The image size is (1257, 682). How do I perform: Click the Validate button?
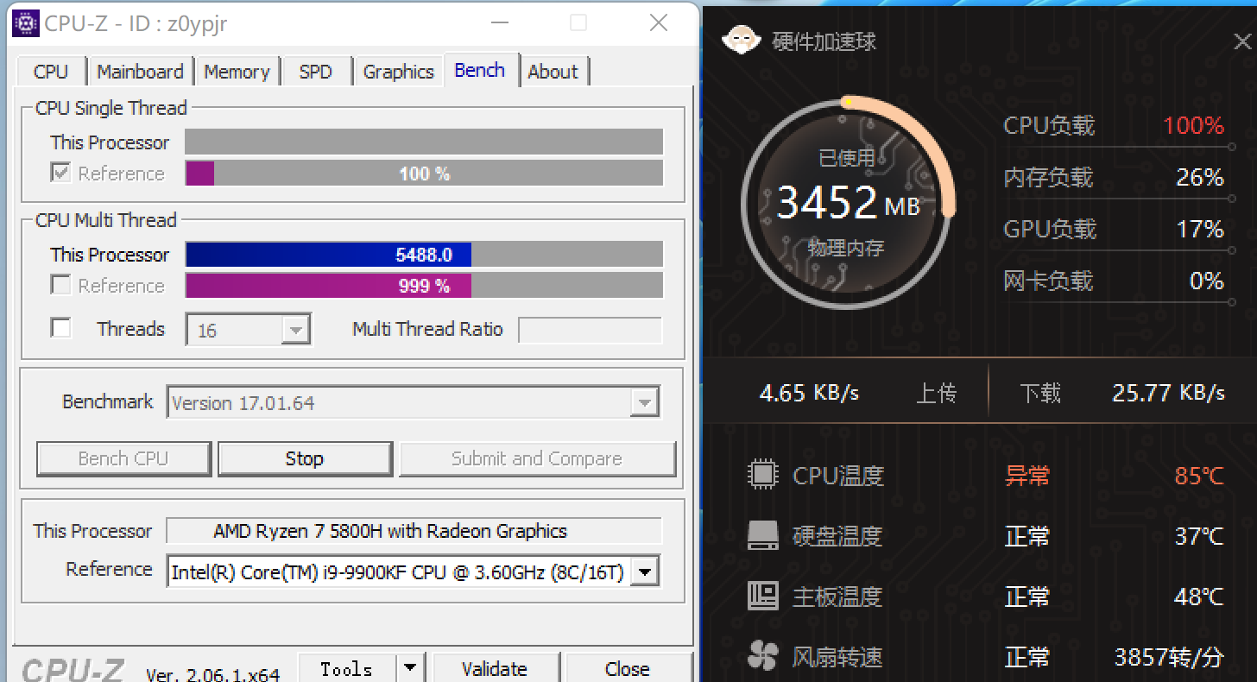(495, 668)
